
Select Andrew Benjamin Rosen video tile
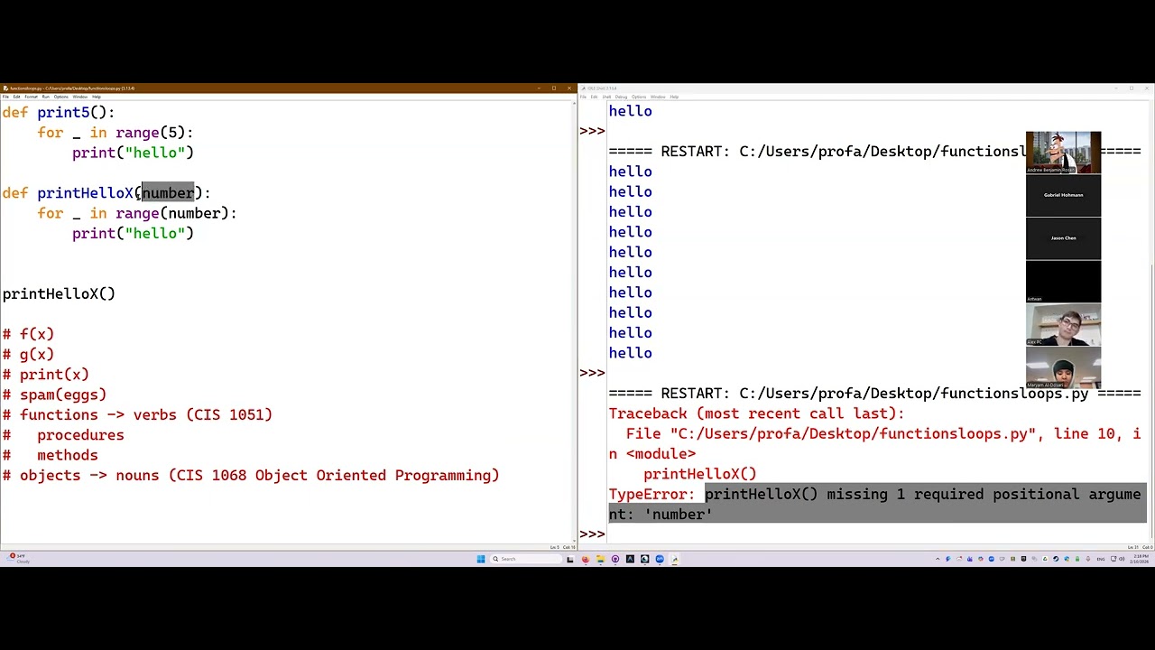pyautogui.click(x=1063, y=153)
